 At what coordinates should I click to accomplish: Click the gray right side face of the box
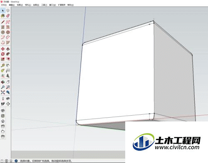(x=173, y=78)
